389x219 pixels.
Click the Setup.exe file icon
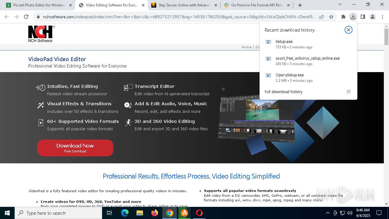point(268,42)
